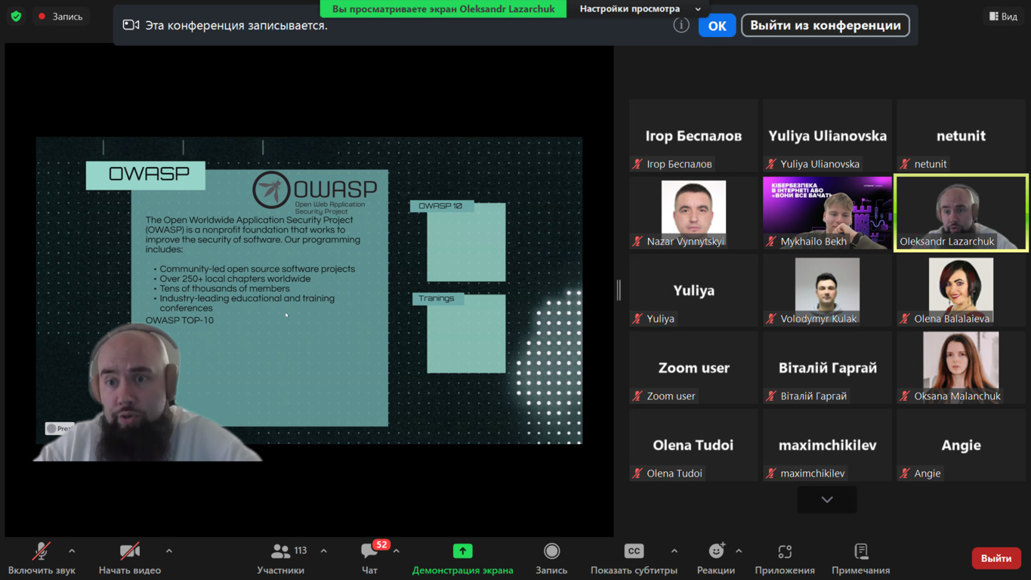Screen dimensions: 1031x580
Task: Click the presenter's video overlay on slide
Action: coord(147,393)
